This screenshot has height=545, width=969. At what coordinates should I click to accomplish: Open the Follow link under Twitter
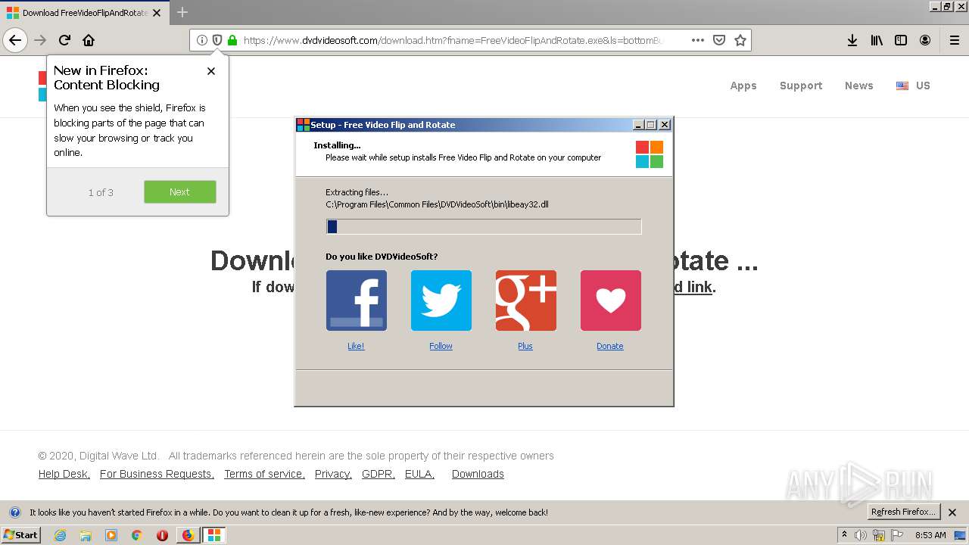click(441, 346)
